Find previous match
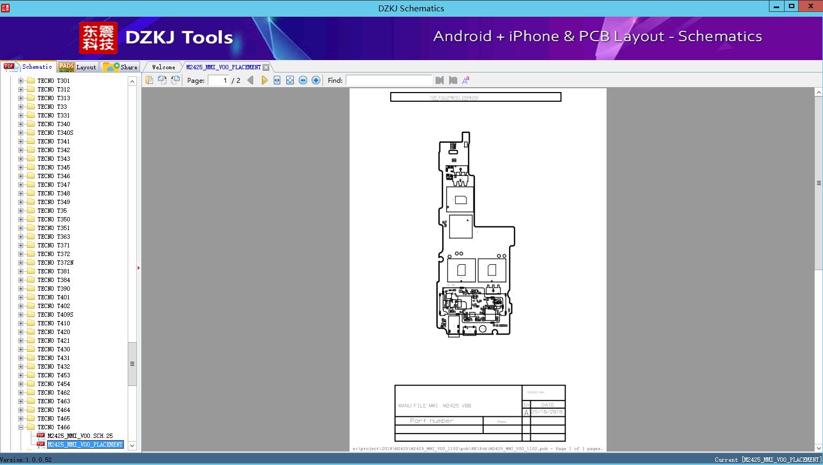Image resolution: width=823 pixels, height=465 pixels. [x=439, y=80]
